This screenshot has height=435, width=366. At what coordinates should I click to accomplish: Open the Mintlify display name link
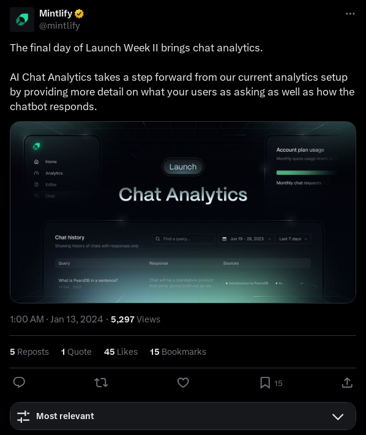click(x=56, y=13)
